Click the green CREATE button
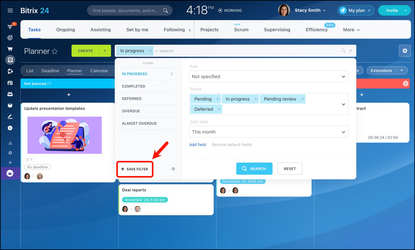 [85, 51]
